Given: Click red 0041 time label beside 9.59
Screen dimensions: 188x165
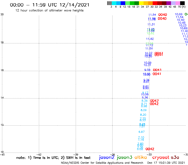Looking at the screenshot, I should (x=157, y=70).
